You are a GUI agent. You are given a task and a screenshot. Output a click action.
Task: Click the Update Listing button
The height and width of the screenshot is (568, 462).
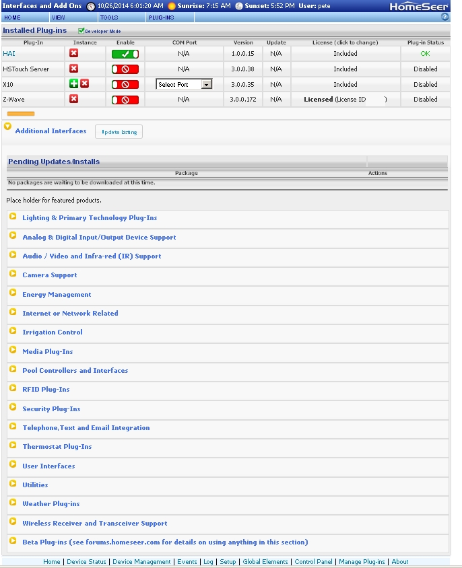(x=119, y=132)
